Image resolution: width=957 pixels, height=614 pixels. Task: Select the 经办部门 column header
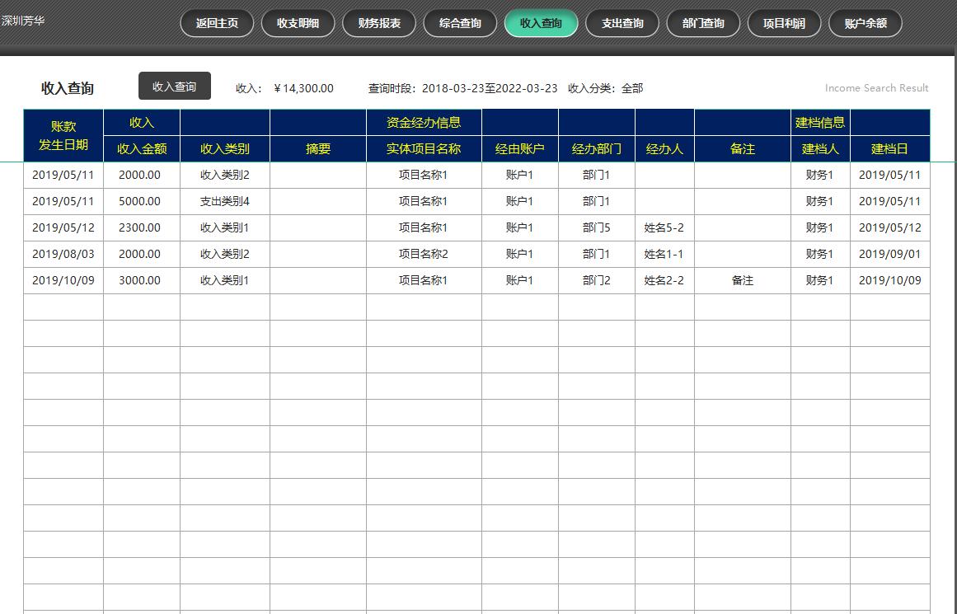[595, 149]
